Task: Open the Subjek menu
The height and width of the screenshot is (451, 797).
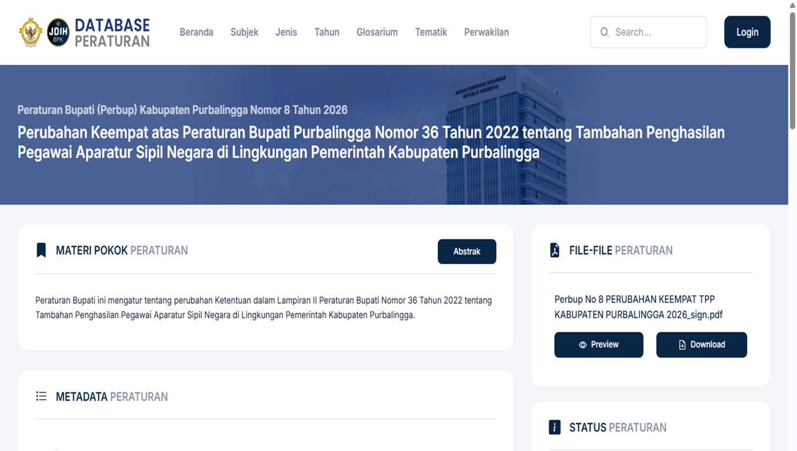Action: click(x=244, y=32)
